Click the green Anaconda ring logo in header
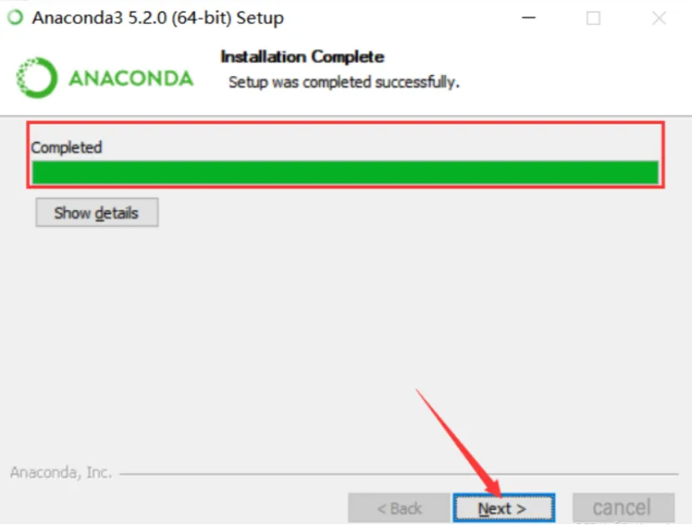 click(x=37, y=77)
